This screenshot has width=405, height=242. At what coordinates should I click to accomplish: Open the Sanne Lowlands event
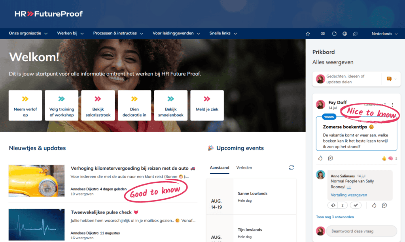click(x=252, y=193)
